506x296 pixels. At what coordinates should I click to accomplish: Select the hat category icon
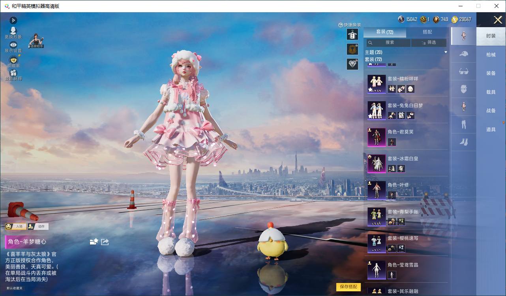pyautogui.click(x=464, y=54)
